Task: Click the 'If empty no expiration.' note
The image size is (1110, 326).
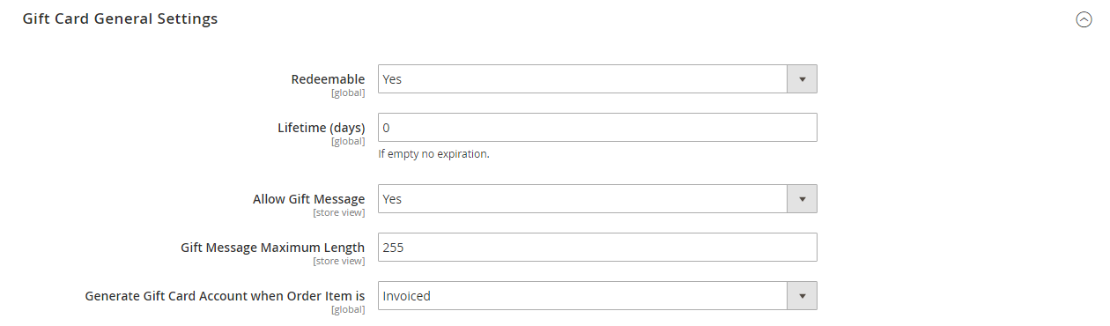Action: (x=433, y=154)
